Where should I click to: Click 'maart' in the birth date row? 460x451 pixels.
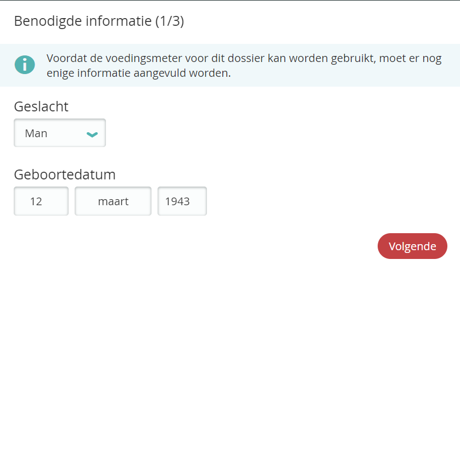pyautogui.click(x=113, y=201)
